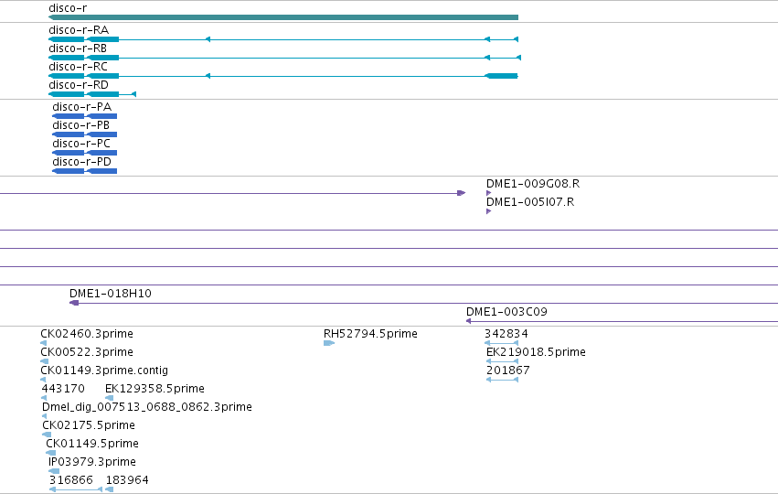Select the 342834 EST feature
The image size is (778, 494).
(502, 343)
